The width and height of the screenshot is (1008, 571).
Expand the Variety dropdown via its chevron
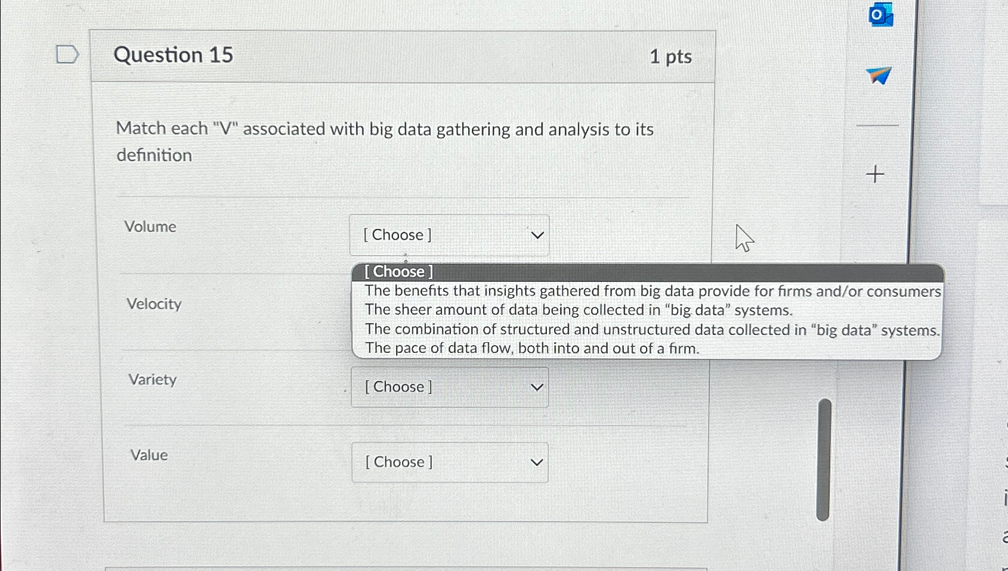click(537, 387)
